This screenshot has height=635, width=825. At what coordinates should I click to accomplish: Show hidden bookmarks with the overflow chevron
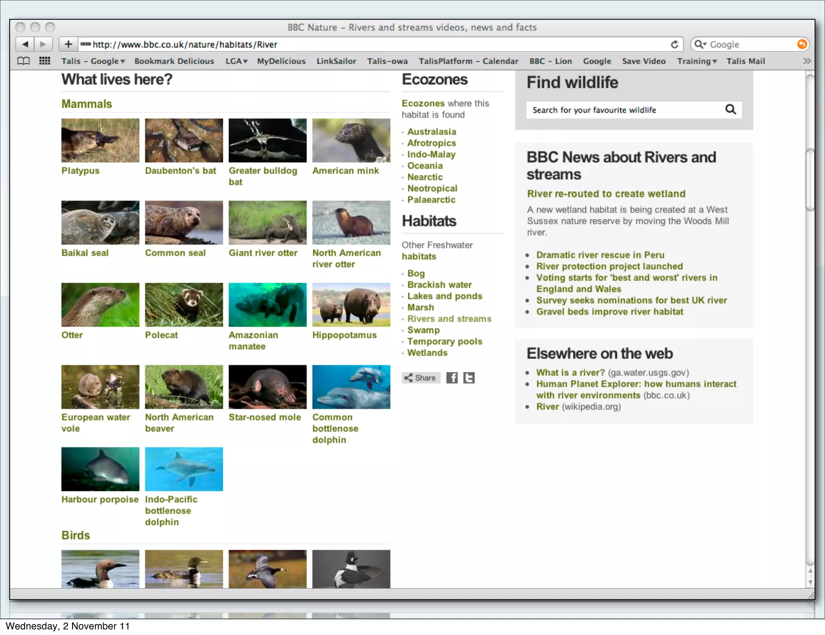click(806, 61)
